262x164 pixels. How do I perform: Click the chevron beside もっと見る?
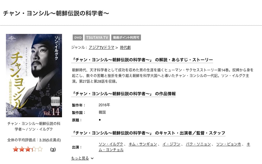(x=92, y=158)
